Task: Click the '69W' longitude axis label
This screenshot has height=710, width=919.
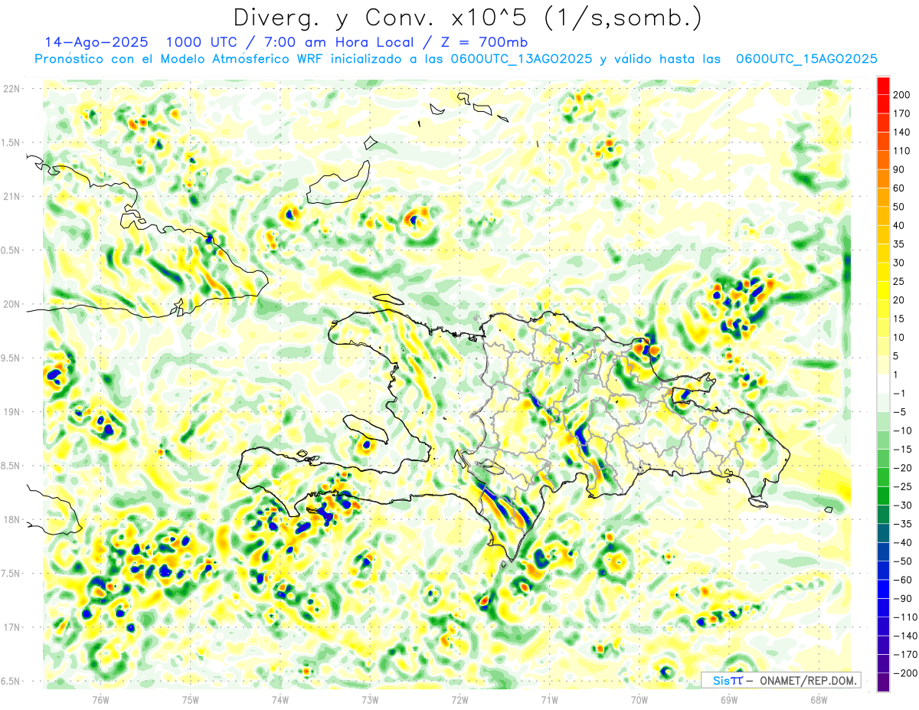Action: tap(729, 699)
